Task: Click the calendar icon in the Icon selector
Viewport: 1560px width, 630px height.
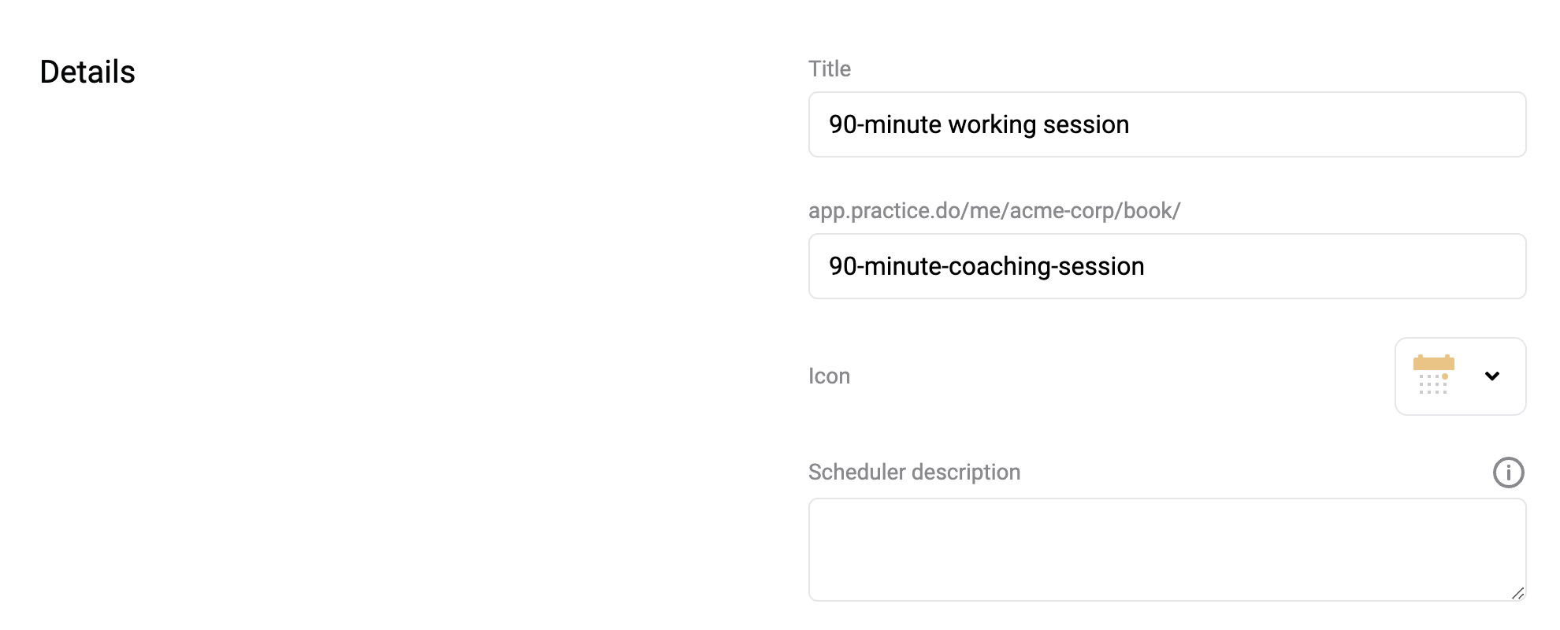Action: (x=1433, y=375)
